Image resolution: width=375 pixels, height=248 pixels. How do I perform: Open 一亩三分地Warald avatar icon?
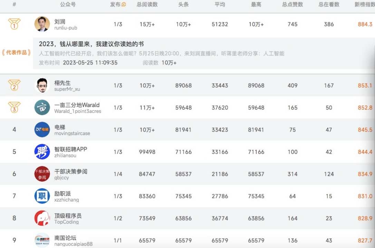click(x=42, y=107)
